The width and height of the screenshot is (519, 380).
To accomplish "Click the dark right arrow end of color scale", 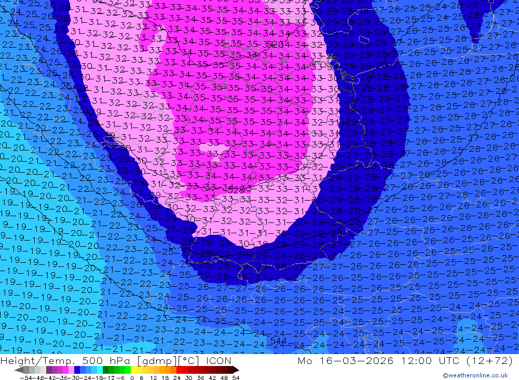I will click(236, 370).
